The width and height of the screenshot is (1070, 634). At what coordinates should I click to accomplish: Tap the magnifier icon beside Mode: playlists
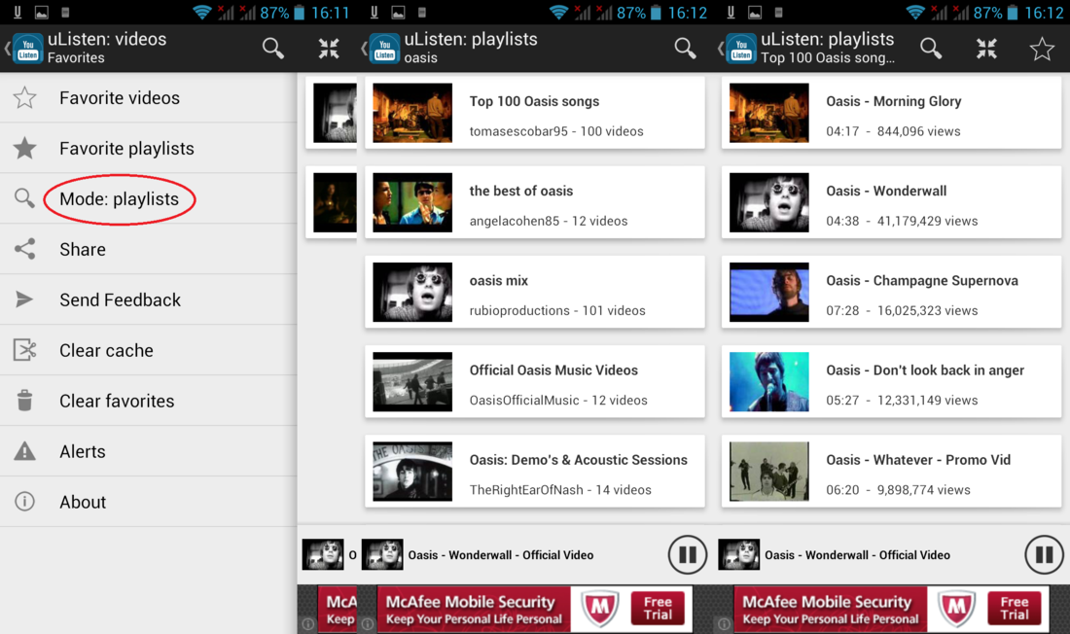point(24,198)
